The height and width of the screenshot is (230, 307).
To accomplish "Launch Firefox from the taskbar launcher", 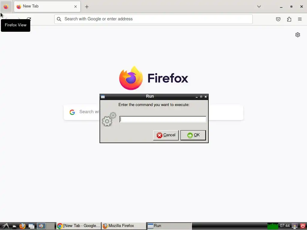I will [22, 226].
